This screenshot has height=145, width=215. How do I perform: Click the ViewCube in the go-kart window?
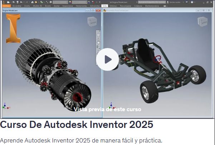(202, 21)
